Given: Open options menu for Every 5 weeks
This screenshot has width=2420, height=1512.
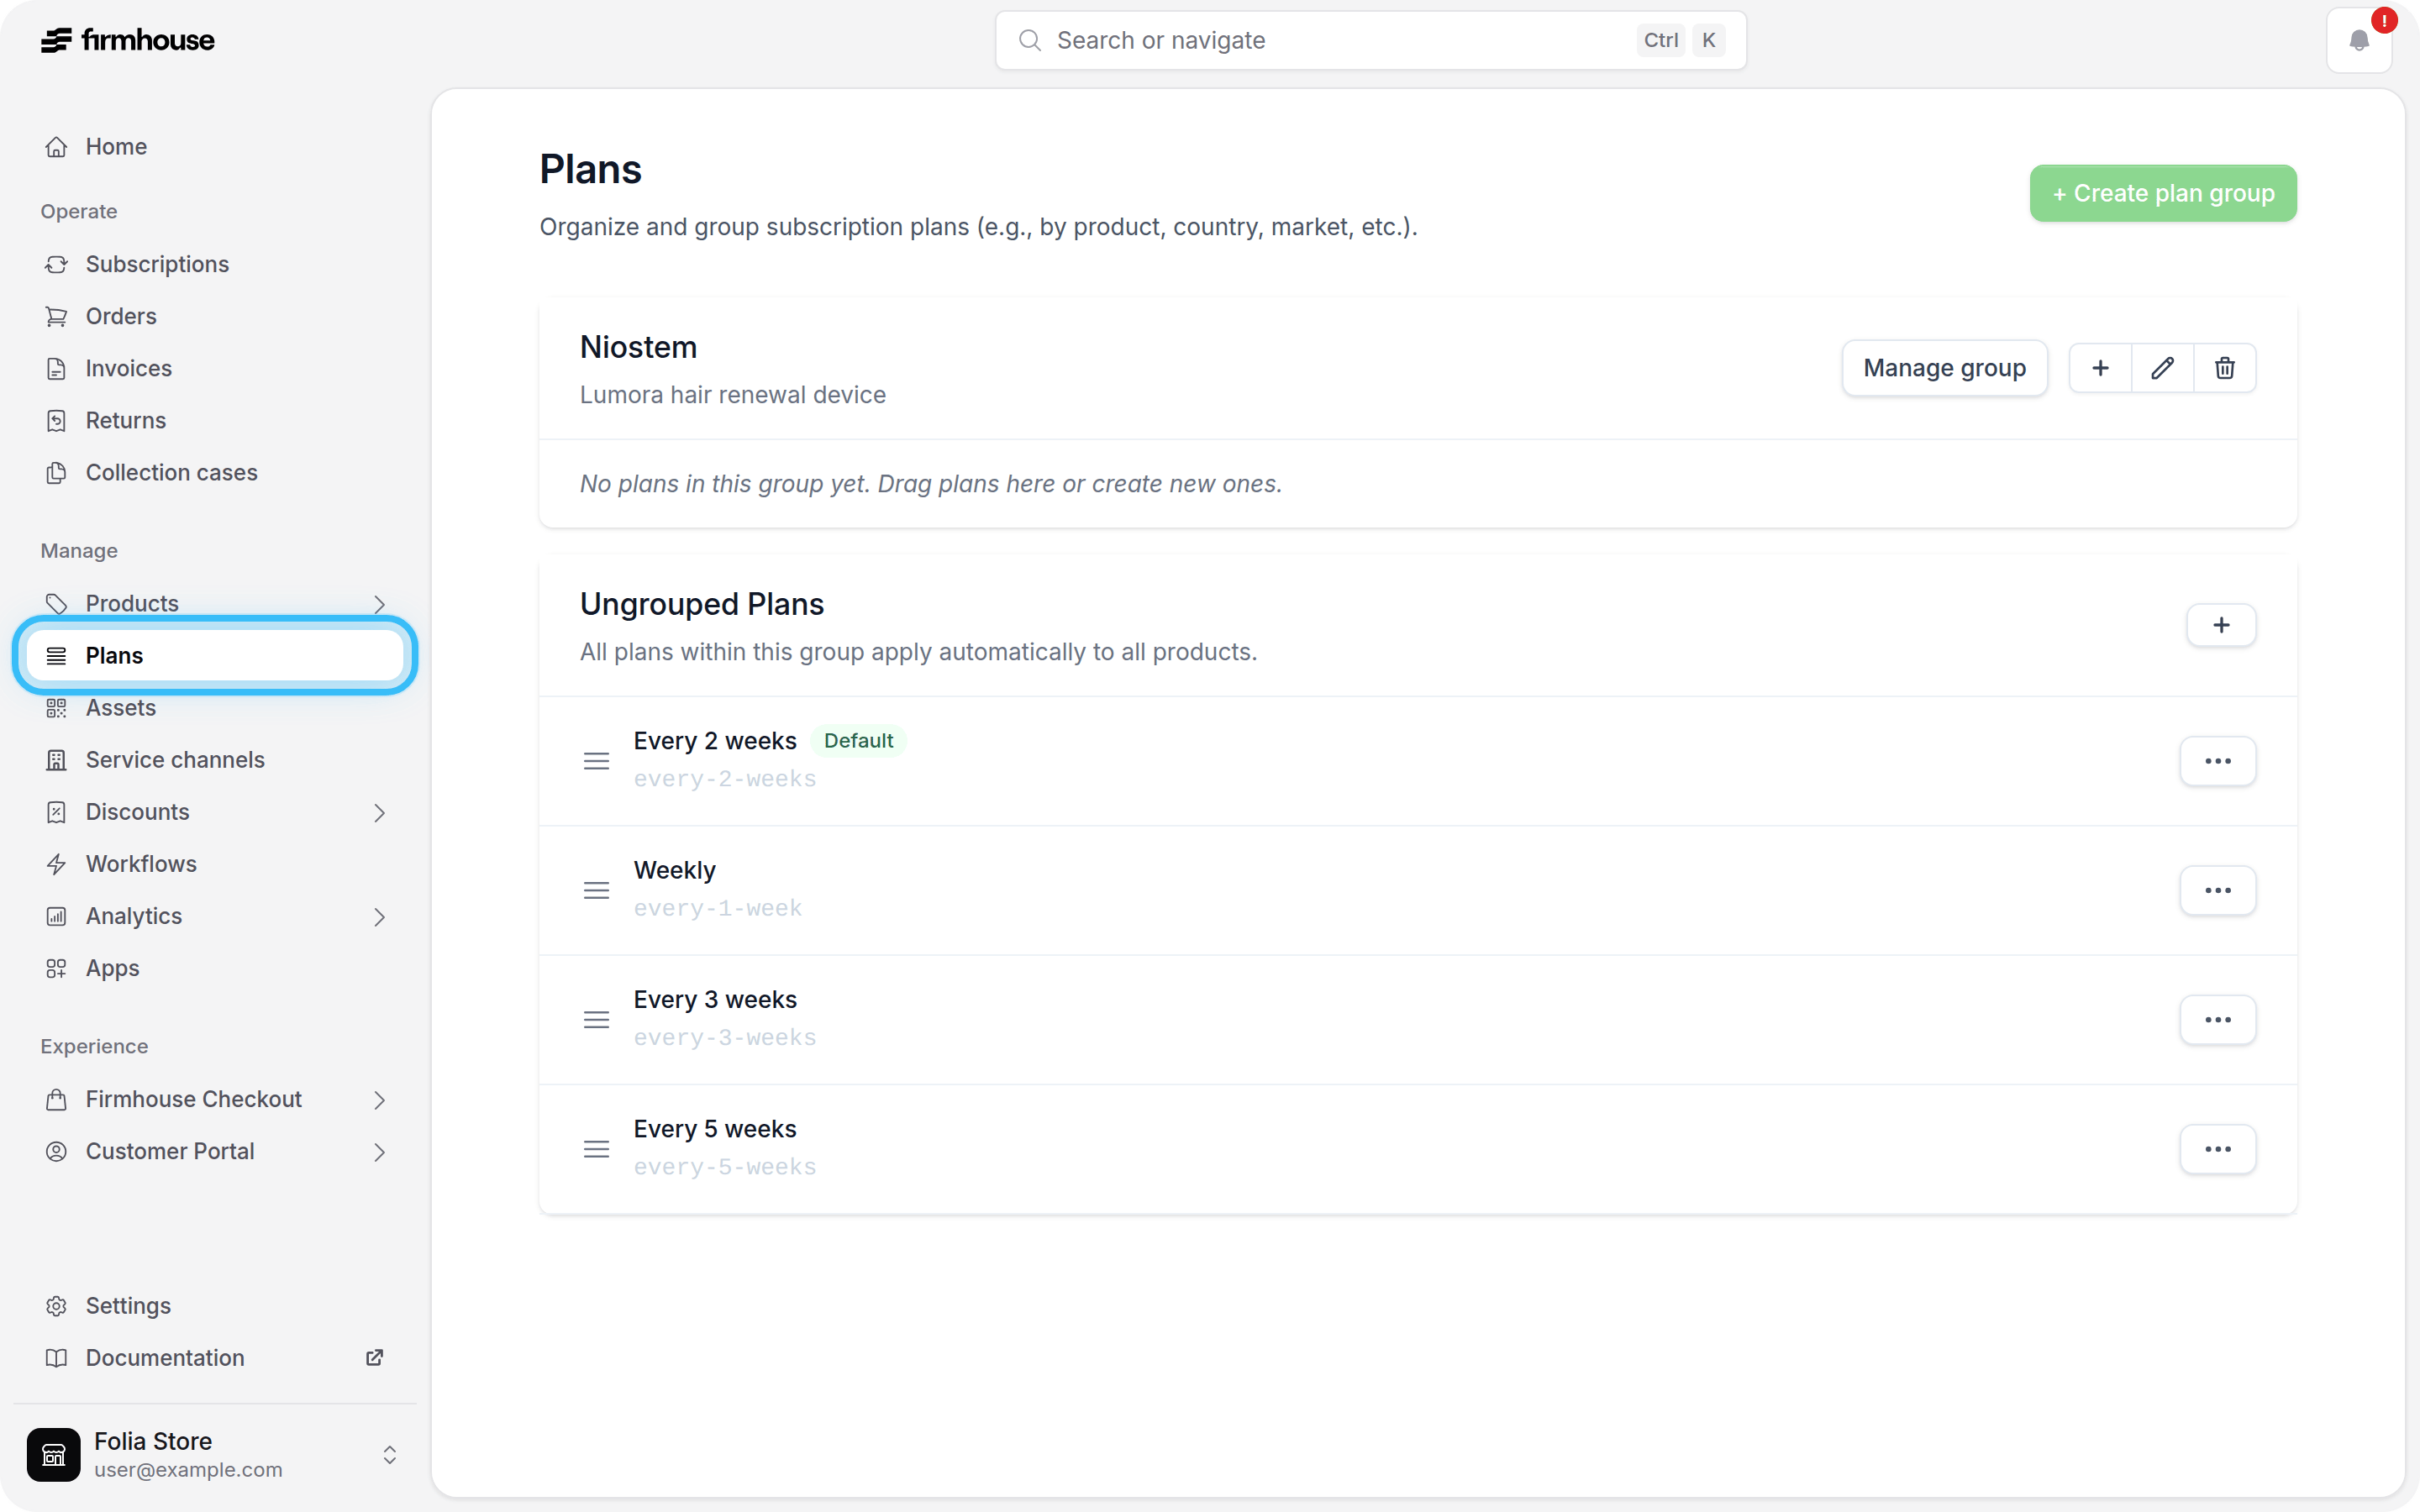Looking at the screenshot, I should [2218, 1149].
